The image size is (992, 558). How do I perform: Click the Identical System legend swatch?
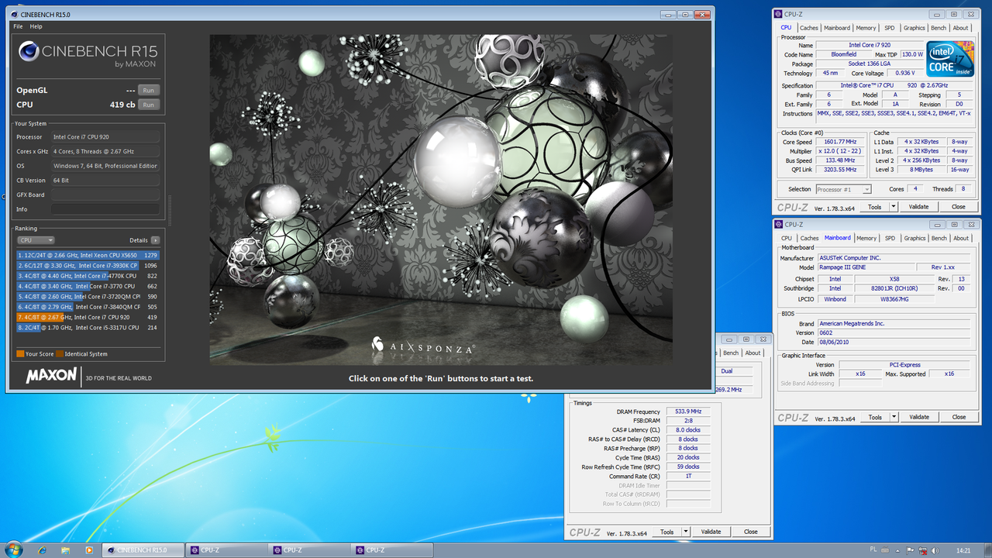[60, 354]
